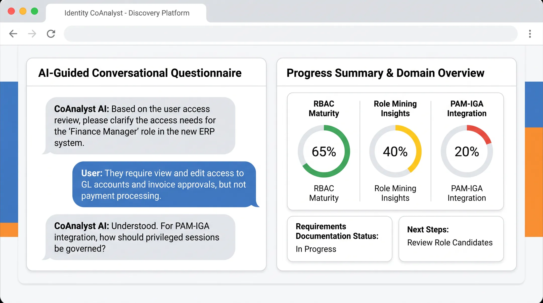Click the CoAnalyst AI Finance Manager message bubble
543x303 pixels.
point(139,126)
